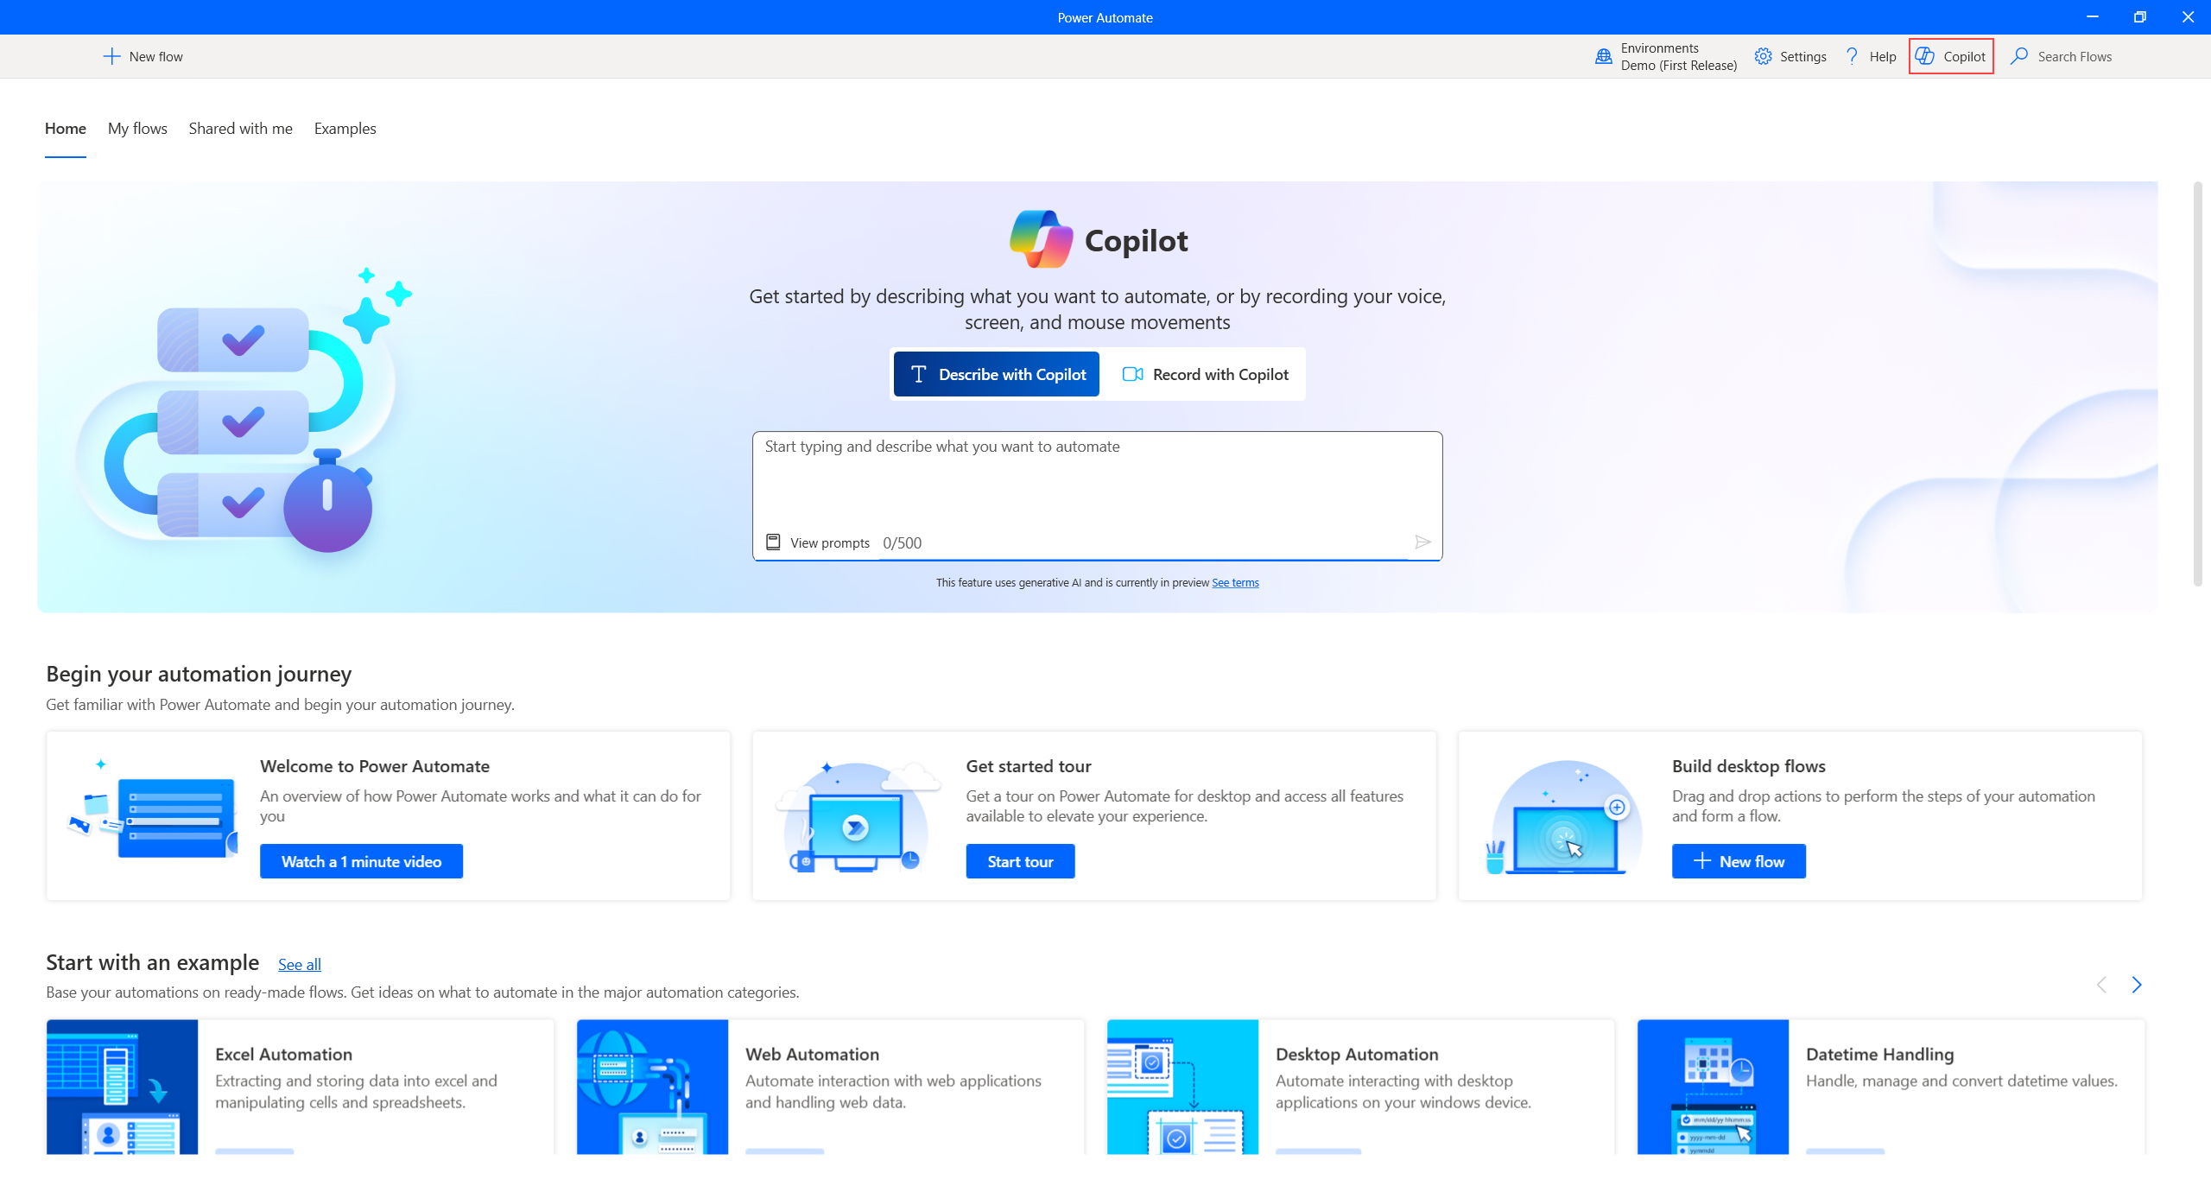Click the Help question mark icon
This screenshot has height=1192, width=2211.
point(1852,56)
